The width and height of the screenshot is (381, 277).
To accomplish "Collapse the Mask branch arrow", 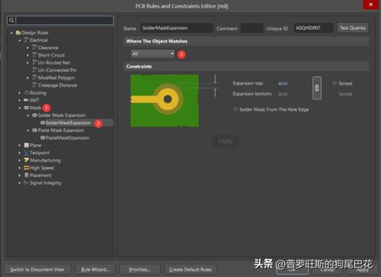I will click(20, 108).
